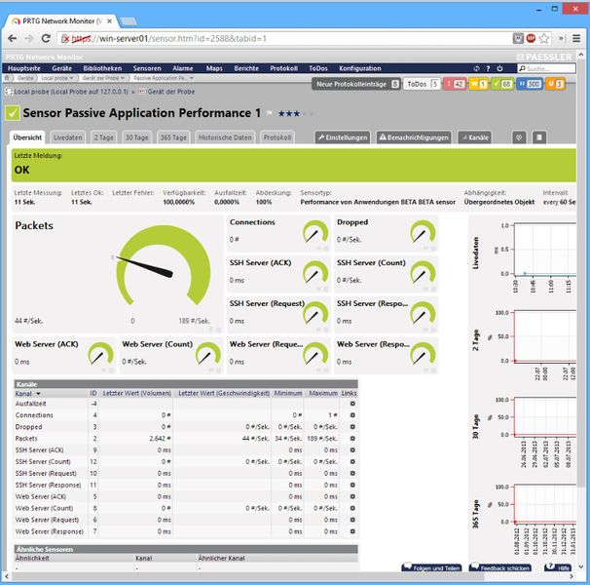Screen dimensions: 590x585
Task: Expand the Local probe breadcrumb dropdown
Action: pos(71,78)
